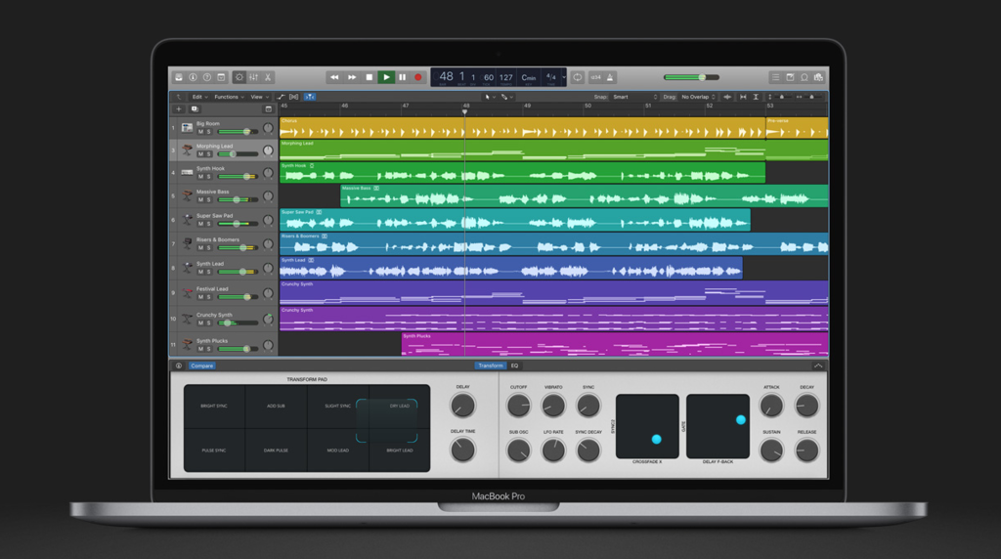
Task: Click the Duplicate Track icon
Action: click(x=195, y=109)
